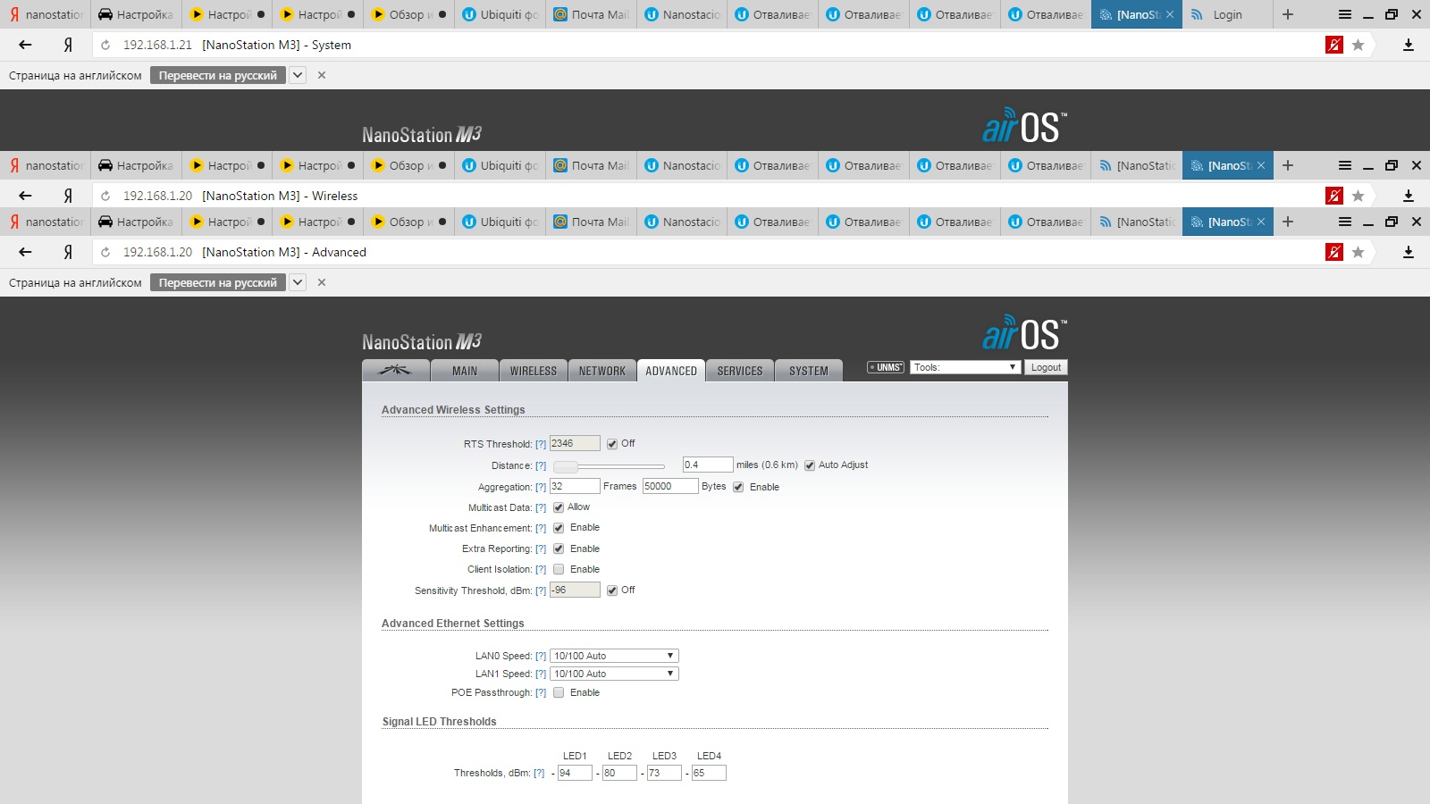
Task: Open the RTS Threshold help link
Action: [541, 444]
